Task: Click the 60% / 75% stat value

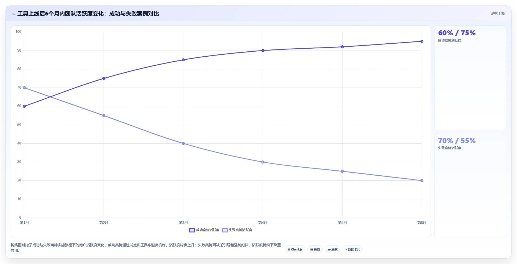Action: click(457, 33)
